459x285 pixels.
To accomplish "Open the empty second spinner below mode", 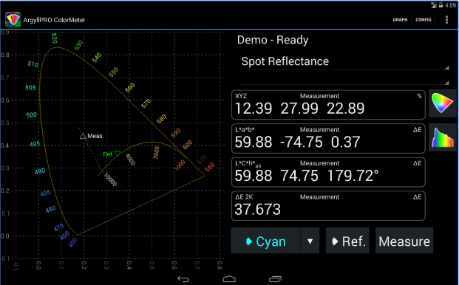I will [x=344, y=78].
